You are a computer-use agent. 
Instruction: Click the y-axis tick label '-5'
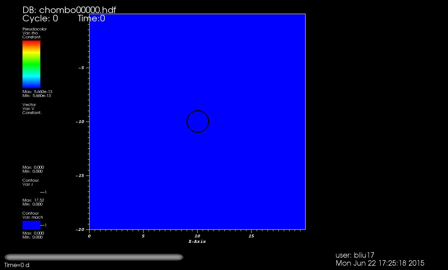(x=81, y=68)
